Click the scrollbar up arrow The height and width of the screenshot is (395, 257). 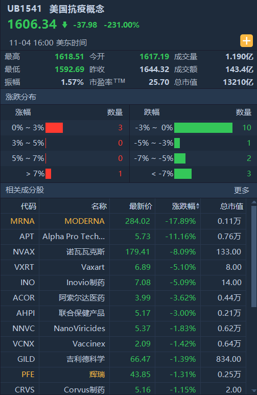click(x=254, y=202)
